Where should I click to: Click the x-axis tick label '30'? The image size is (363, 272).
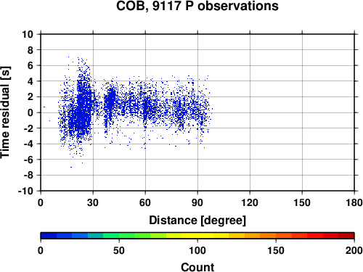pyautogui.click(x=93, y=202)
